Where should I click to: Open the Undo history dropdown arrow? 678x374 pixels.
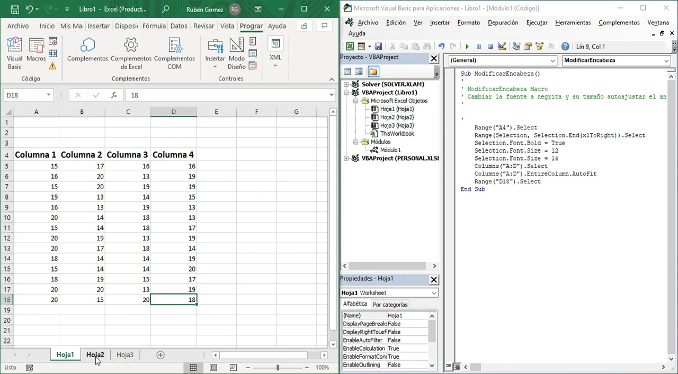click(x=38, y=9)
